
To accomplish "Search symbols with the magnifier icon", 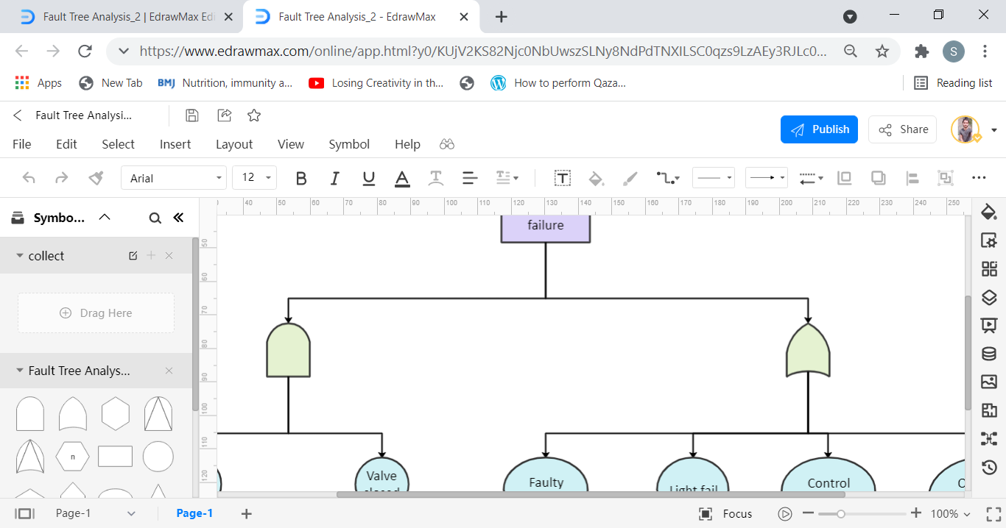I will (155, 218).
